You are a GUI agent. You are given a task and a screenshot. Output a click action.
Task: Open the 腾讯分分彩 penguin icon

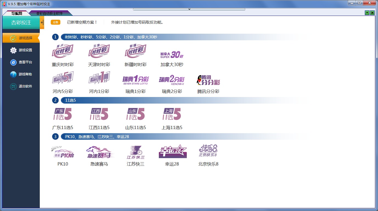208,80
